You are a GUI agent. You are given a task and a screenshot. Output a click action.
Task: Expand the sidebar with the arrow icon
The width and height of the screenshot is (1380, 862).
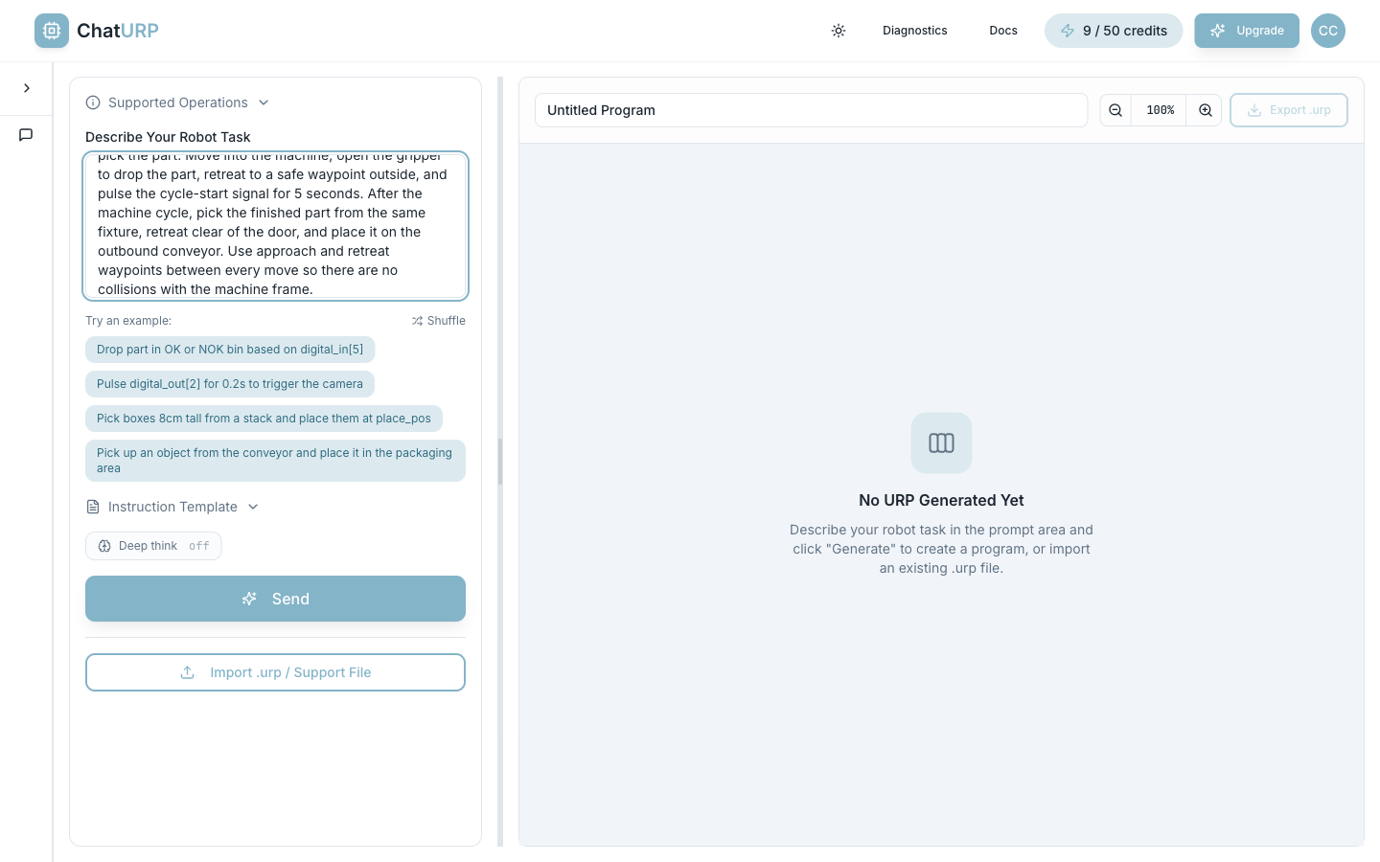pos(27,88)
